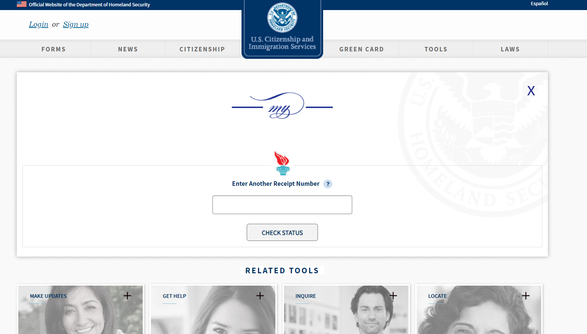Focus the receipt number input field
Screen dimensions: 587x334
pyautogui.click(x=282, y=205)
